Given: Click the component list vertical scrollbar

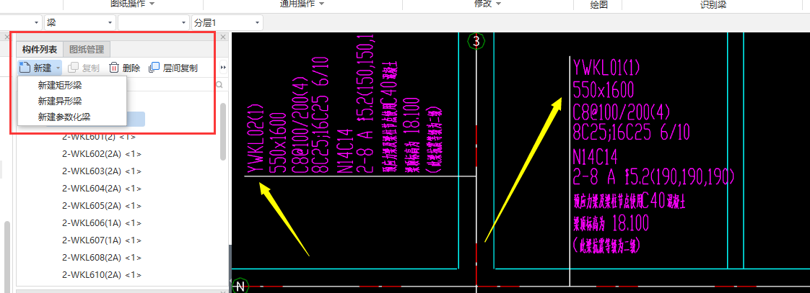Looking at the screenshot, I should point(223,131).
